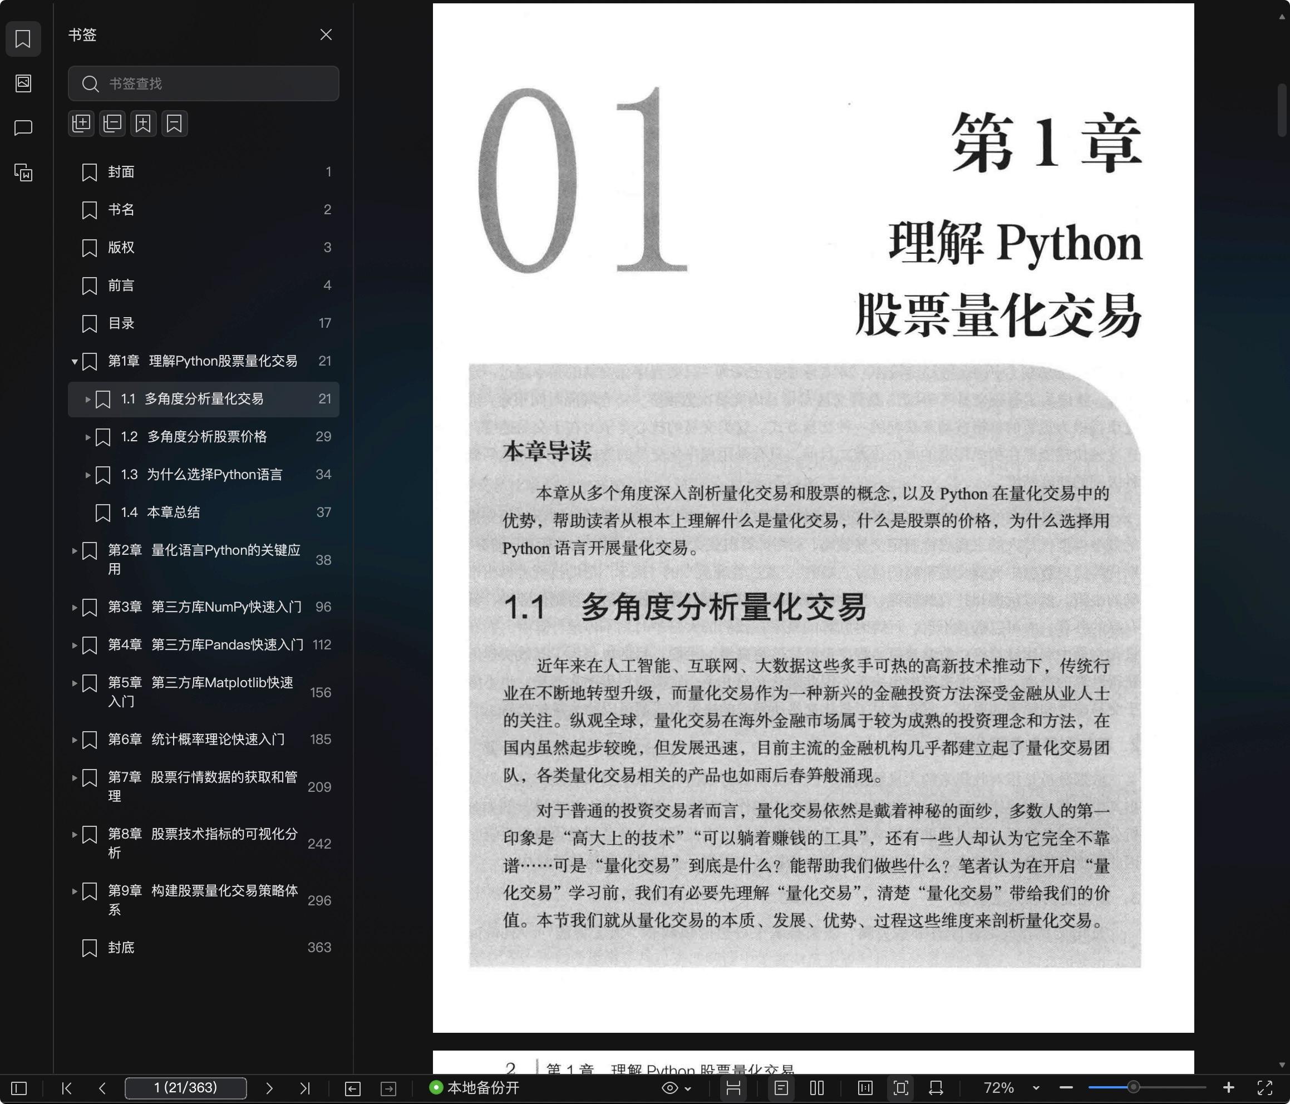1290x1104 pixels.
Task: Click the convert-to-Word icon in left sidebar
Action: click(23, 172)
